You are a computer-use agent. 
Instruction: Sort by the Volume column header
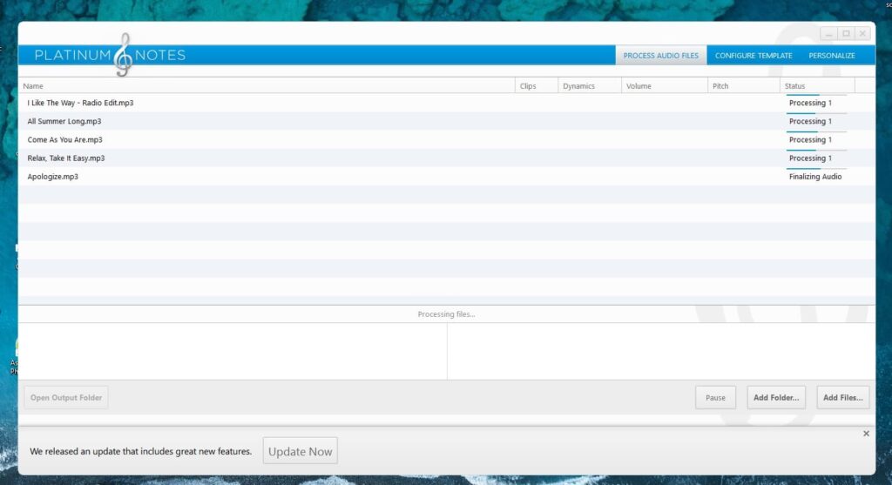(664, 86)
